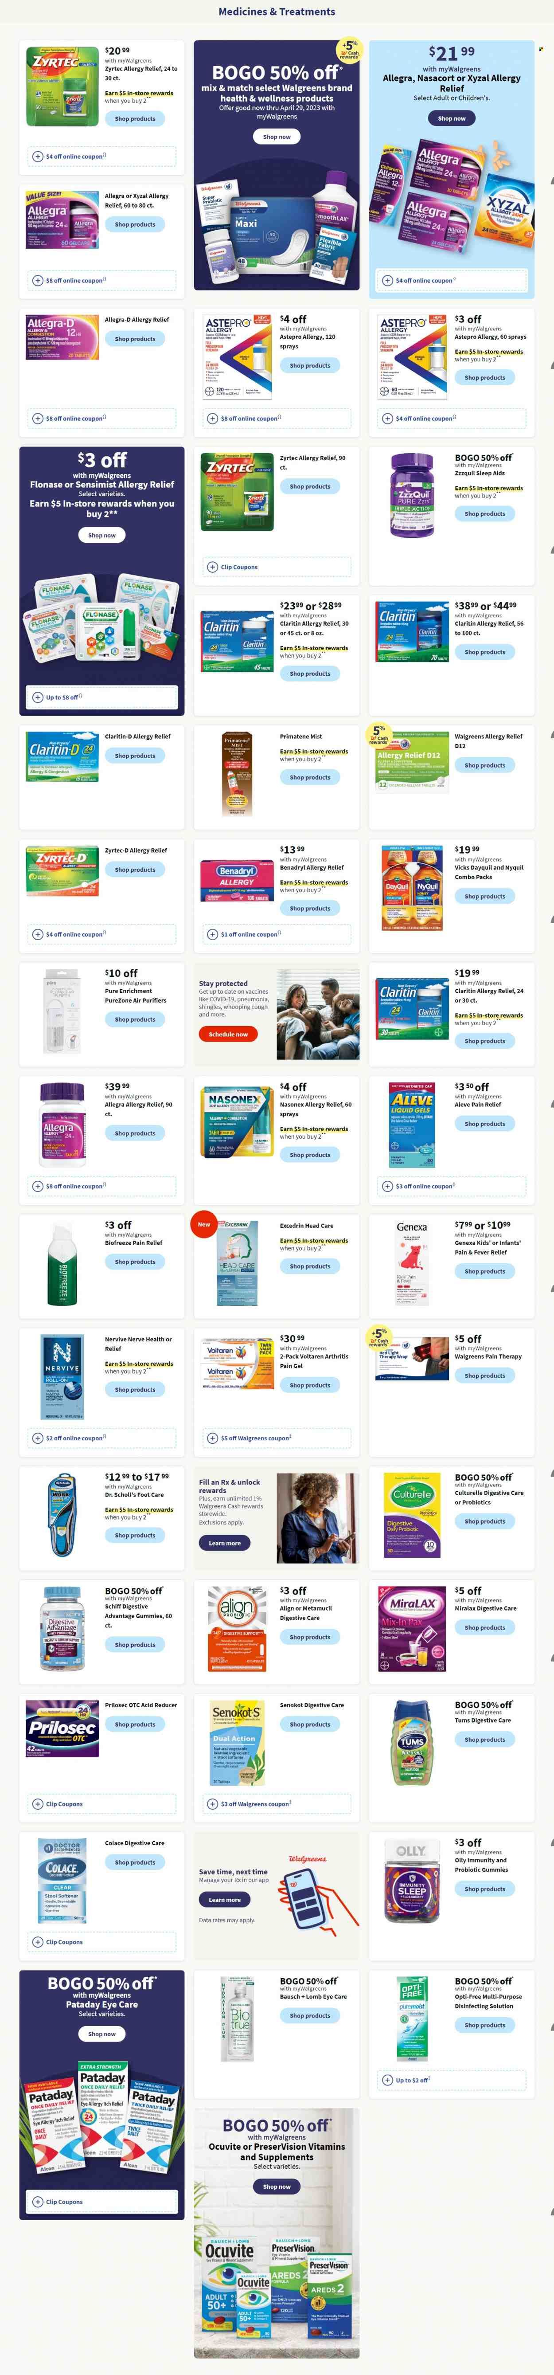554x2375 pixels.
Task: Shop products for Tums Digestive Care
Action: coord(485,1740)
